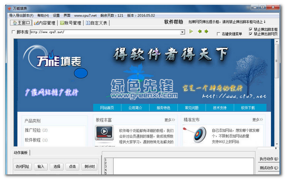Switch to the 账号管理 tab

coord(71,23)
